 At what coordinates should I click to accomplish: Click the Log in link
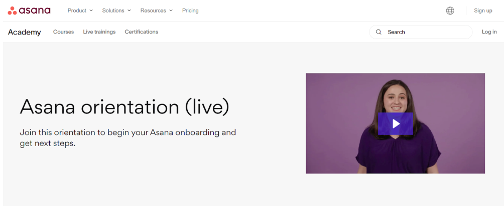coord(489,32)
